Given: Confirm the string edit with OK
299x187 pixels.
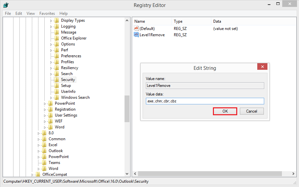Looking at the screenshot, I should click(225, 111).
